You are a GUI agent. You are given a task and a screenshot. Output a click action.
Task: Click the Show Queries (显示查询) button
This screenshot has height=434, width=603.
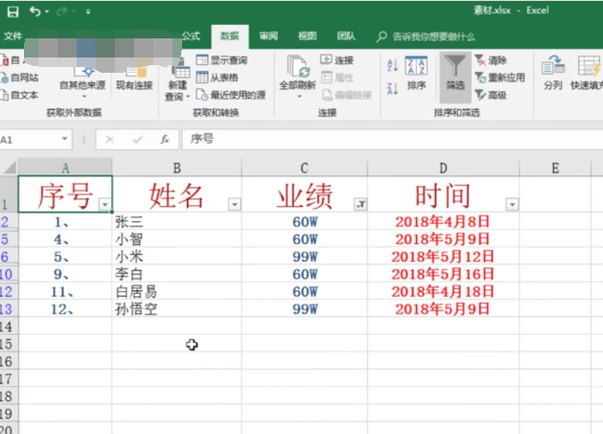(221, 60)
